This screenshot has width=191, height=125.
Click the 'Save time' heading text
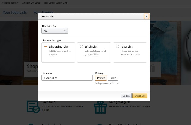[x=48, y=102]
